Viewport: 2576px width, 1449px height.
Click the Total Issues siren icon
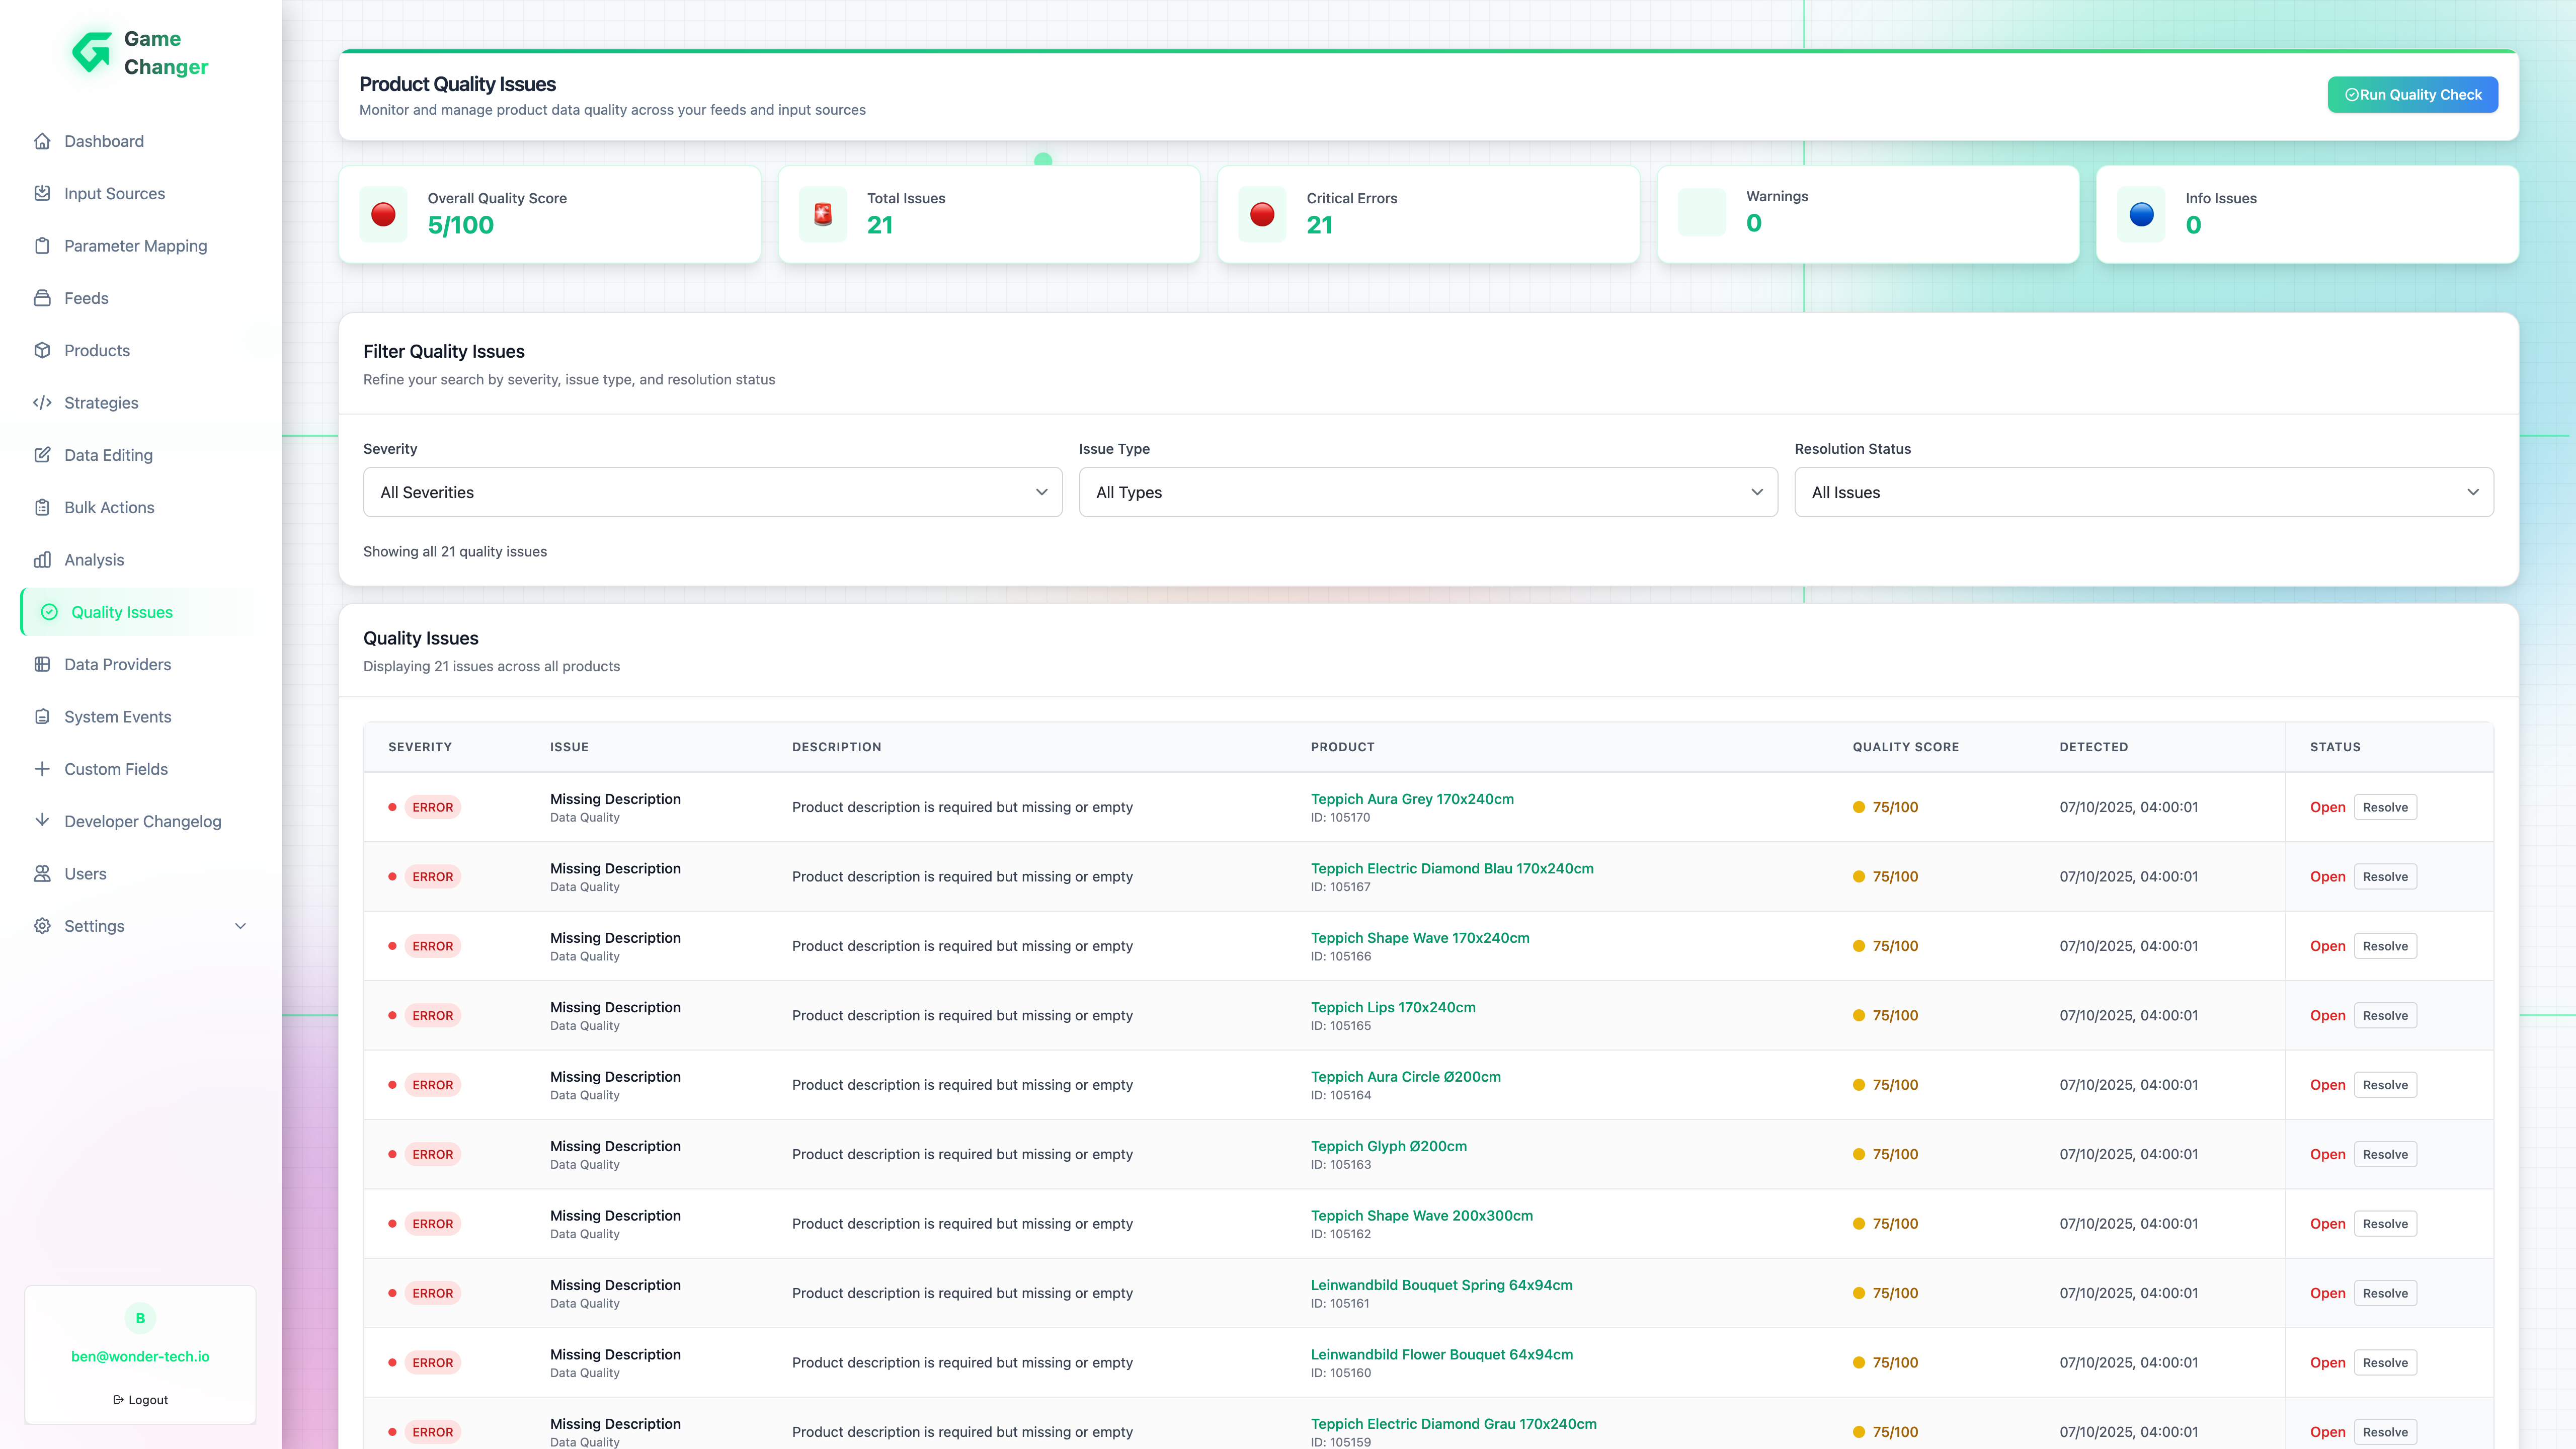[x=822, y=214]
